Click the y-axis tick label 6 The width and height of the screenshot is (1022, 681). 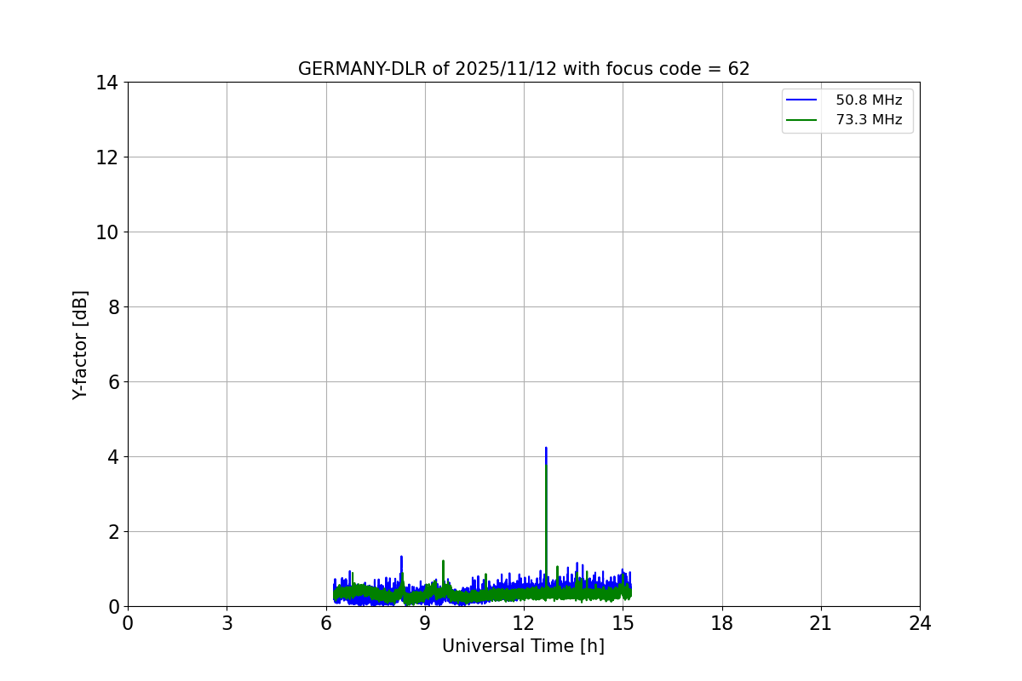pos(113,382)
